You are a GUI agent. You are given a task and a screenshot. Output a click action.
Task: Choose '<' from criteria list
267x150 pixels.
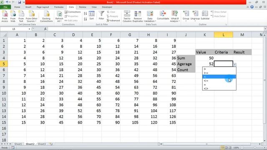click(219, 77)
